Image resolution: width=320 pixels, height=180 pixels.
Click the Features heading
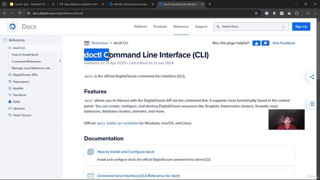[x=95, y=91]
